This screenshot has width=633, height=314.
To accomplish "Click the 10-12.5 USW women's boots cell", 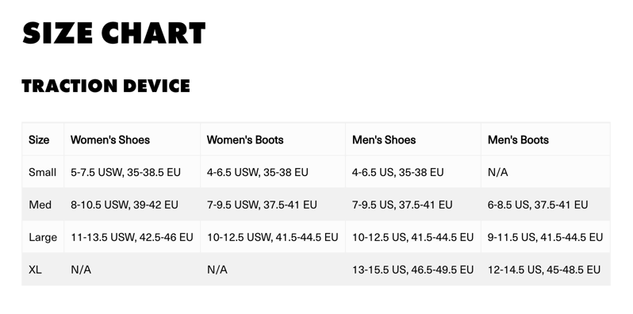I will [273, 237].
